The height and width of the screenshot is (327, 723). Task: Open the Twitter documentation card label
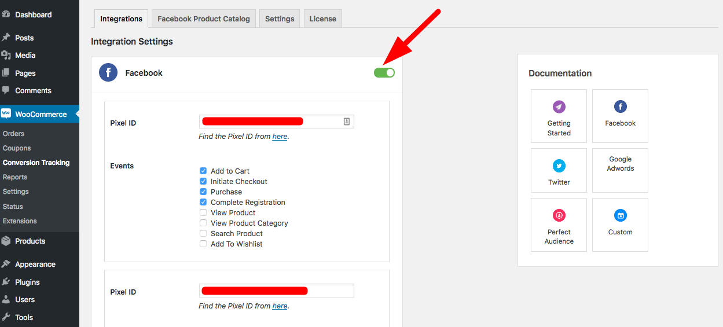pos(559,182)
